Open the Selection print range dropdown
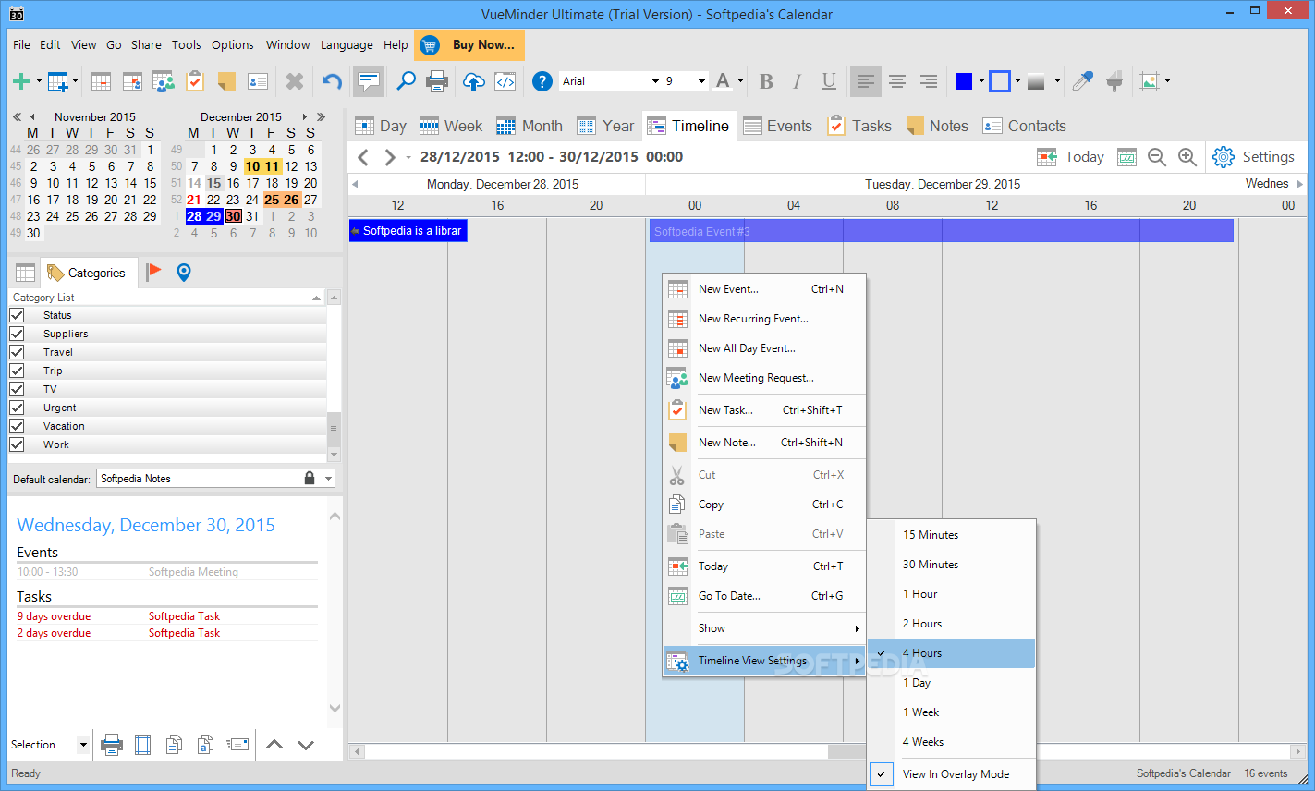This screenshot has height=791, width=1315. click(x=83, y=745)
